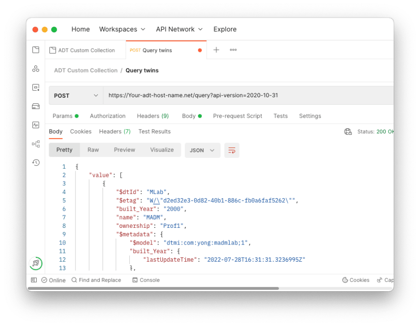Open the Flows sidebar icon
420x326 pixels.
click(36, 144)
